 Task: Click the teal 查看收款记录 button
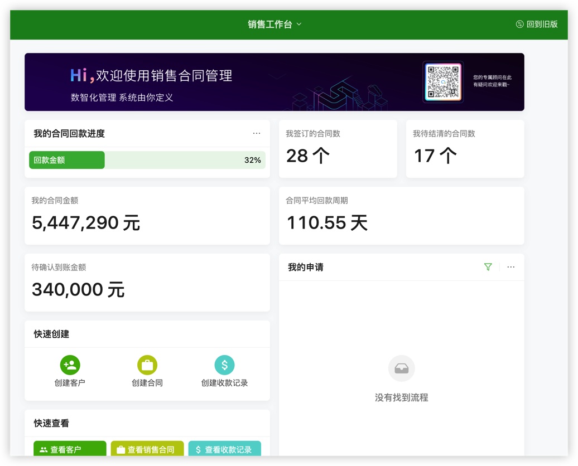pyautogui.click(x=224, y=448)
